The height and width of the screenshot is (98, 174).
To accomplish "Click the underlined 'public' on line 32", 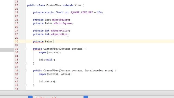I will 38,49.
